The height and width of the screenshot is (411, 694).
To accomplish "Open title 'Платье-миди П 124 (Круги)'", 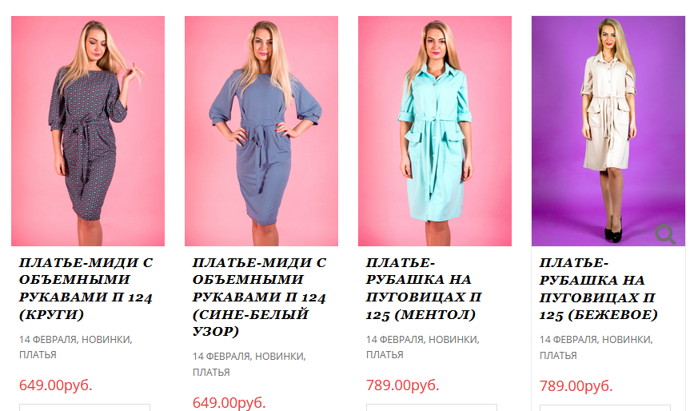I will [86, 289].
